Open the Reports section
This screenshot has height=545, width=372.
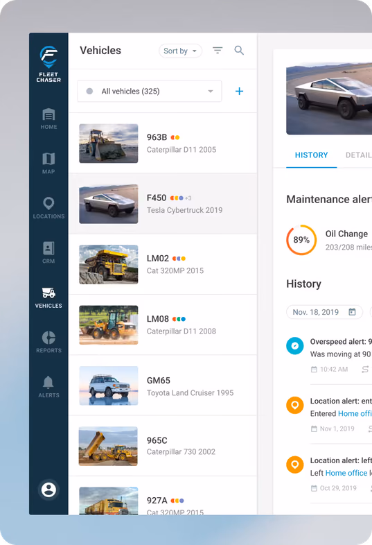pos(48,343)
